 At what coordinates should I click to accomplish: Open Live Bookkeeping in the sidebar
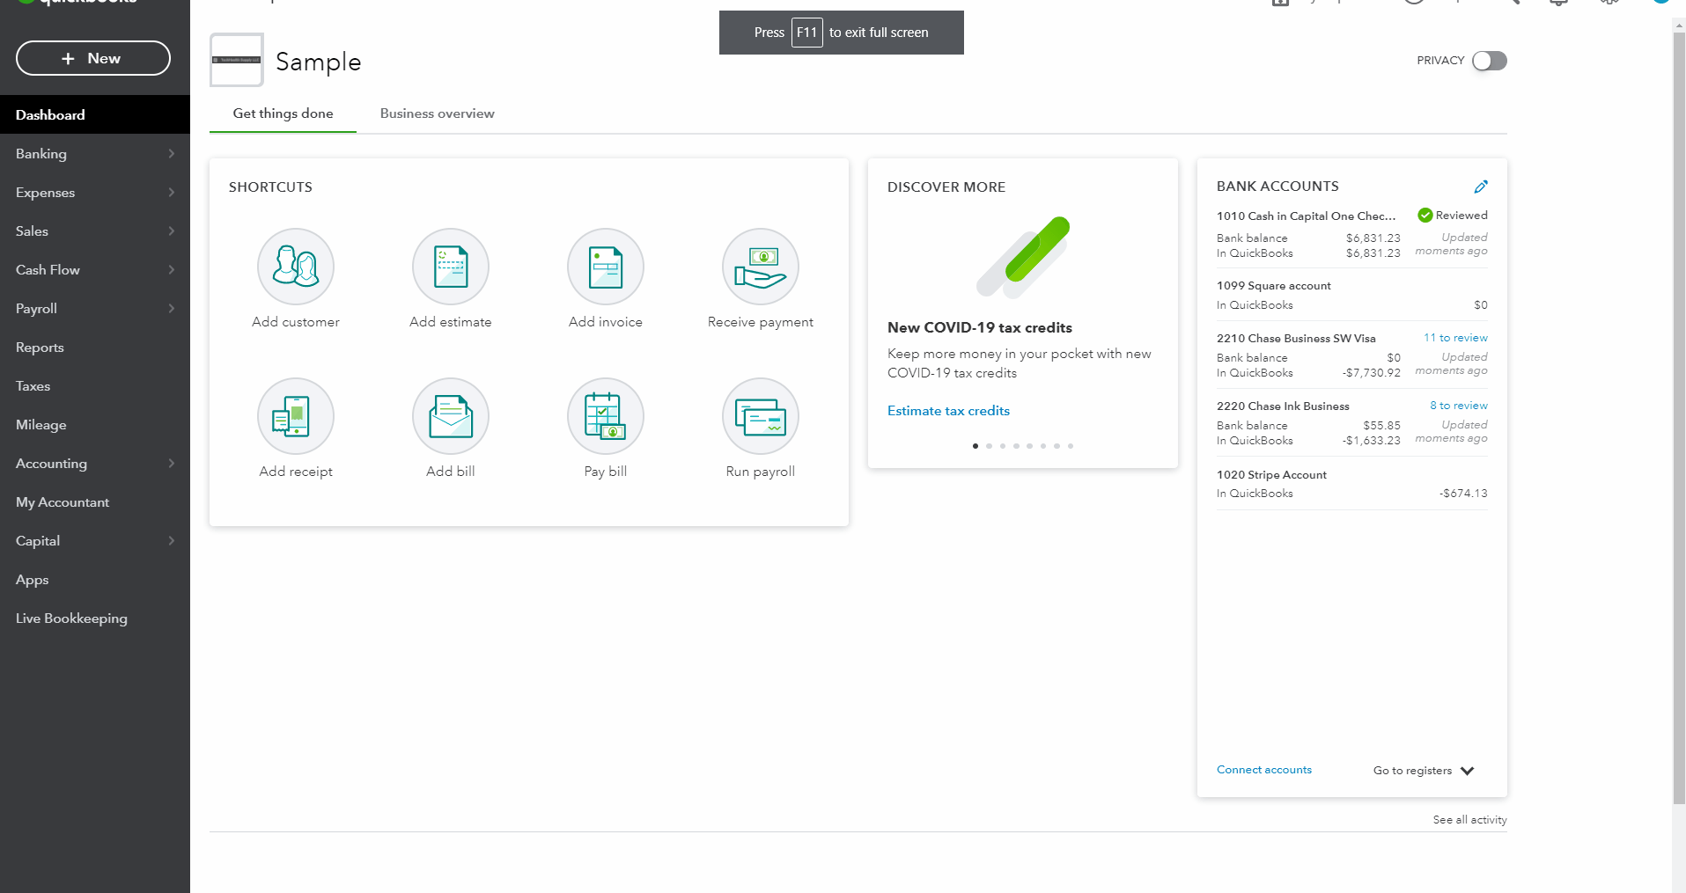pos(95,619)
